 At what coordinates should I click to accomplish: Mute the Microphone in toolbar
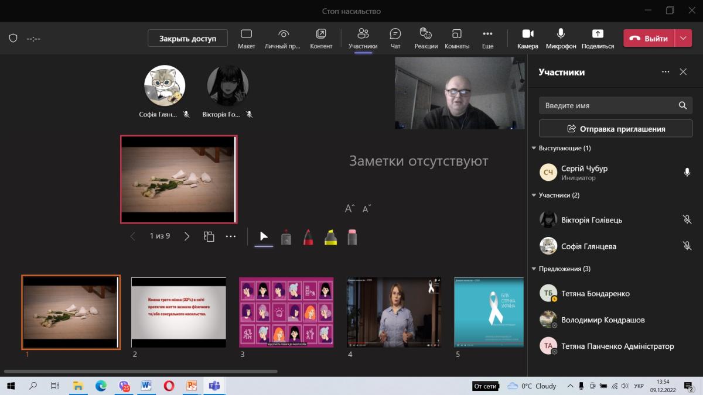pos(561,38)
